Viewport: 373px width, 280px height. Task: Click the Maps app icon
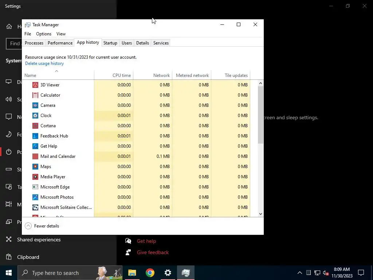[35, 167]
